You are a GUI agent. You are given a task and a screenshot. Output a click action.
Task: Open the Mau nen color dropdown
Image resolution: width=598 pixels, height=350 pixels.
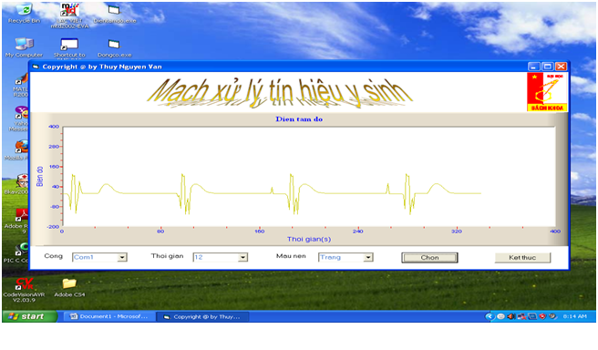(367, 257)
